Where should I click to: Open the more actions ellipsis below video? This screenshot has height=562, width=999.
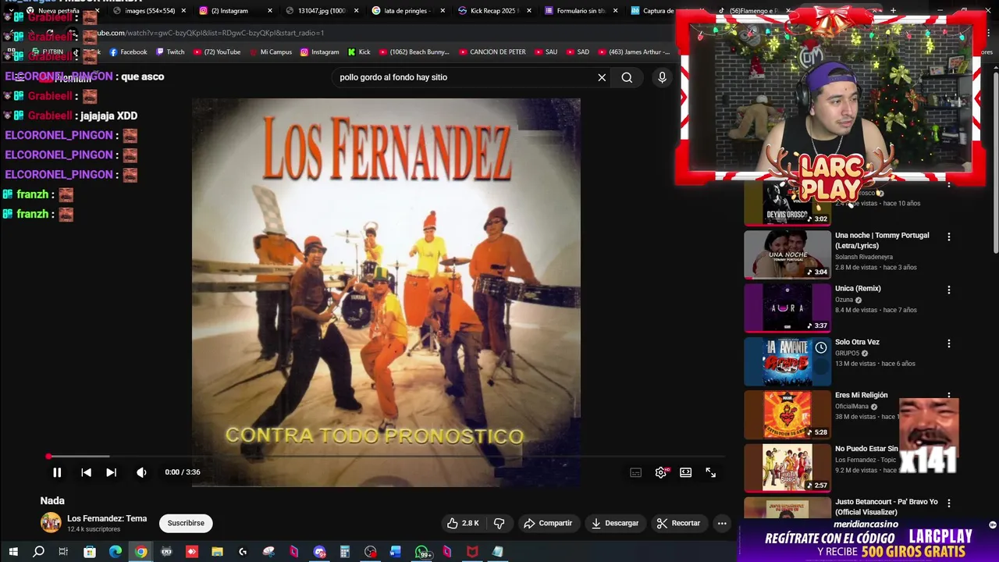click(x=722, y=523)
